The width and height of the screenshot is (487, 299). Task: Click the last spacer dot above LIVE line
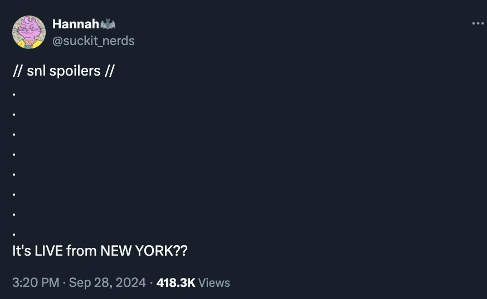click(x=14, y=233)
